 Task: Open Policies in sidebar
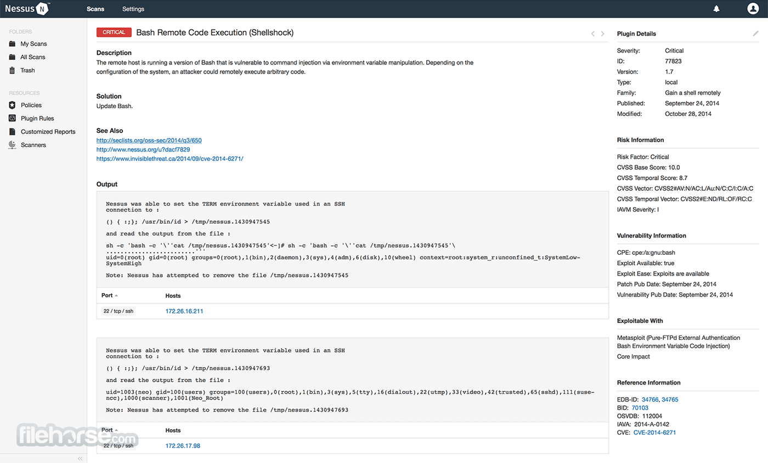(31, 105)
